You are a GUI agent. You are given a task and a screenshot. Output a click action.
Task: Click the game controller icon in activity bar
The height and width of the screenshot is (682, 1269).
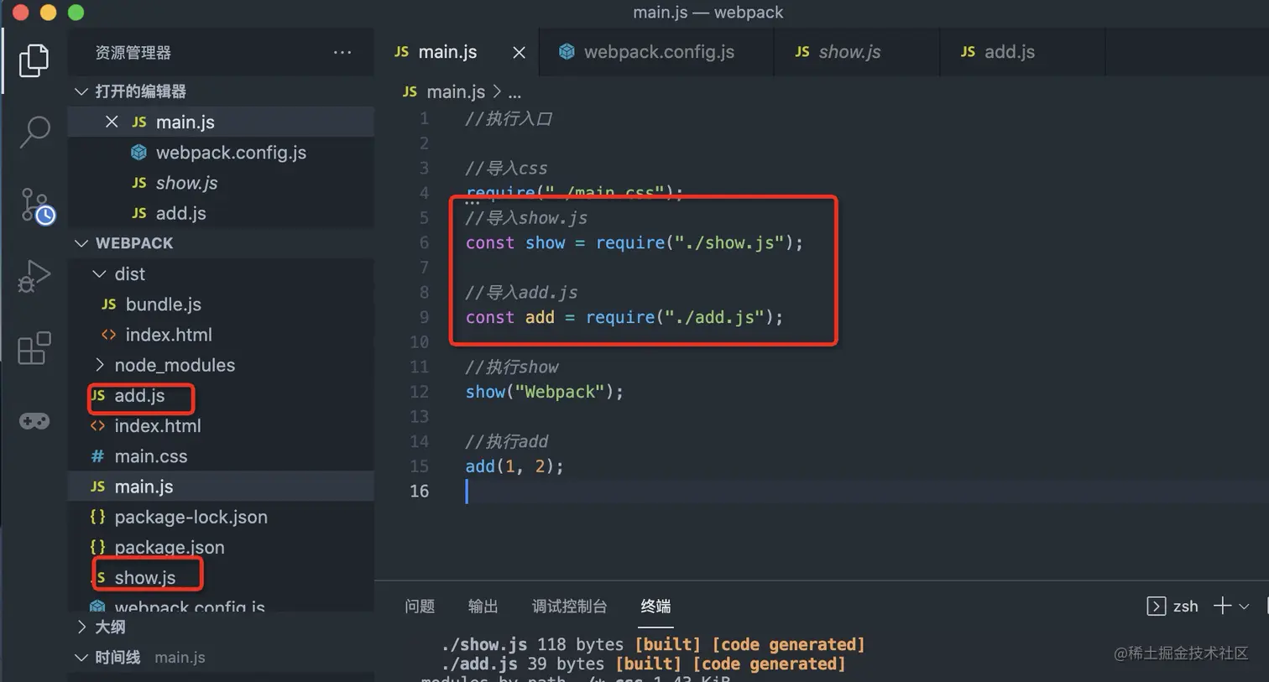(34, 420)
